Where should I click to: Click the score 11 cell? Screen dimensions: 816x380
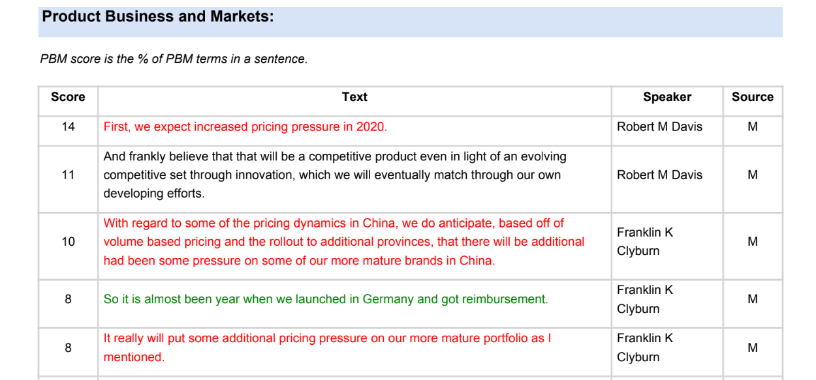(x=68, y=175)
